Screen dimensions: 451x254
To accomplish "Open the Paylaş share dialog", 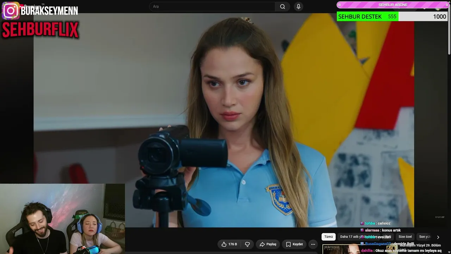I will click(x=268, y=244).
